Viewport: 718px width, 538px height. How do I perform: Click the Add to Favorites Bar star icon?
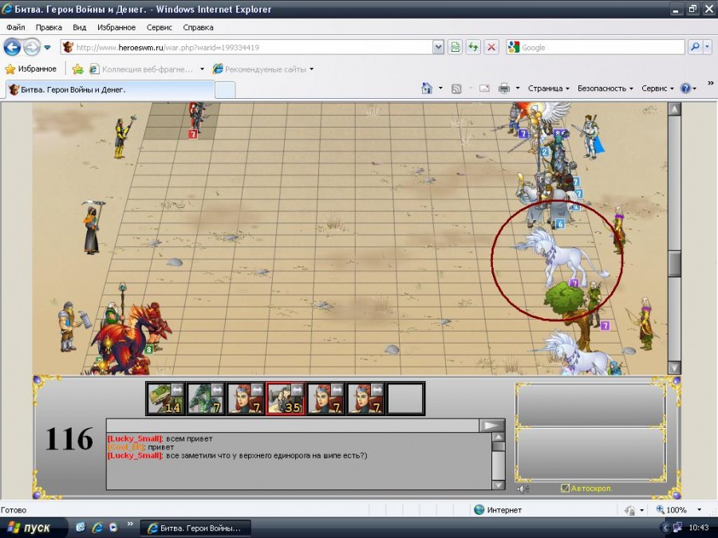pyautogui.click(x=78, y=69)
